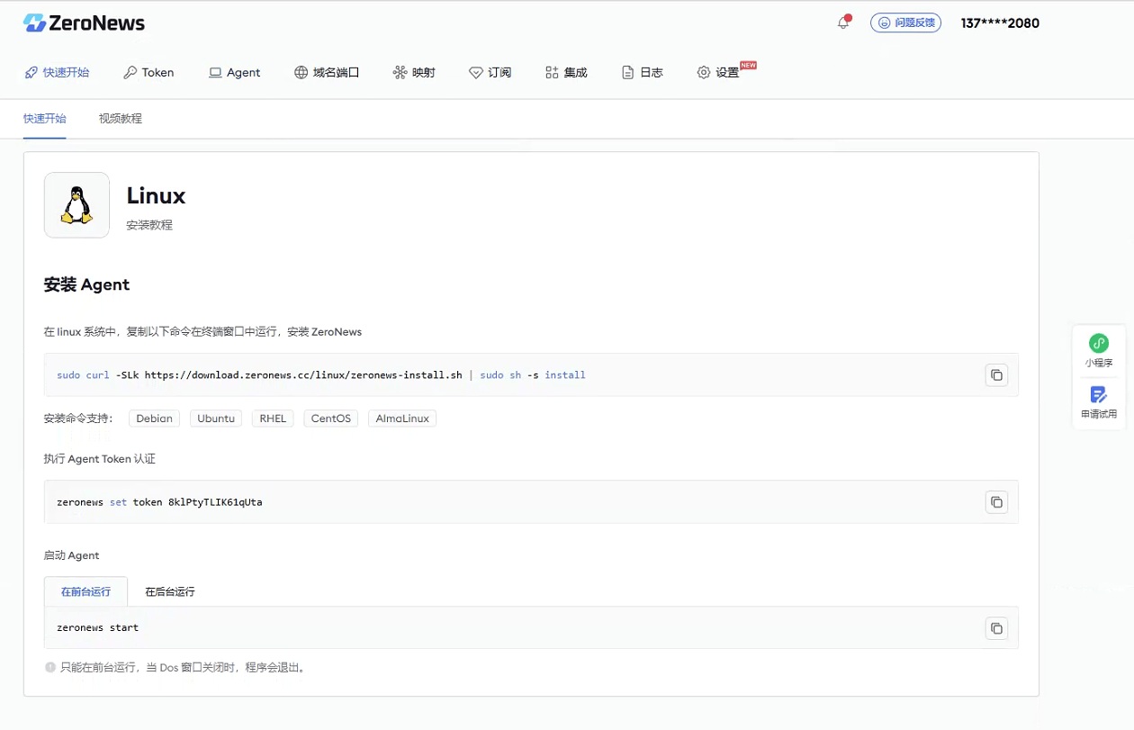1134x730 pixels.
Task: Open the 设置 menu
Action: click(x=718, y=72)
